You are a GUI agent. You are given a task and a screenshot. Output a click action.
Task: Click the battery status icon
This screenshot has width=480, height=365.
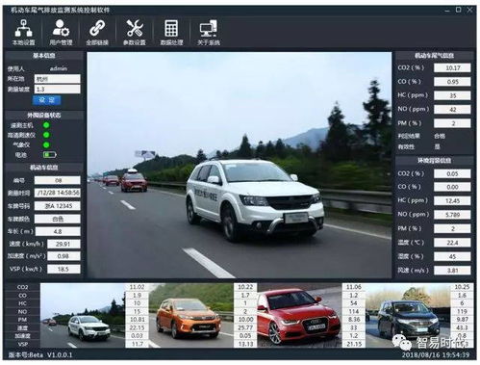point(49,155)
